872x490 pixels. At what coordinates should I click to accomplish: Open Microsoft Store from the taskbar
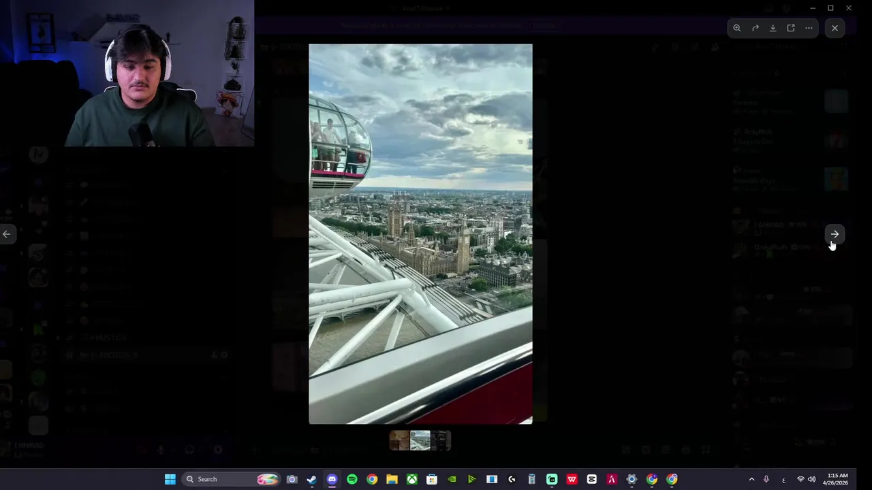tap(432, 479)
